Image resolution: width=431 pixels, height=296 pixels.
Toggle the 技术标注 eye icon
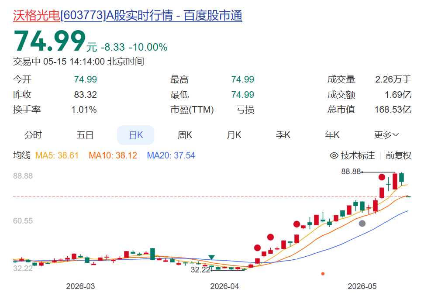pos(334,155)
